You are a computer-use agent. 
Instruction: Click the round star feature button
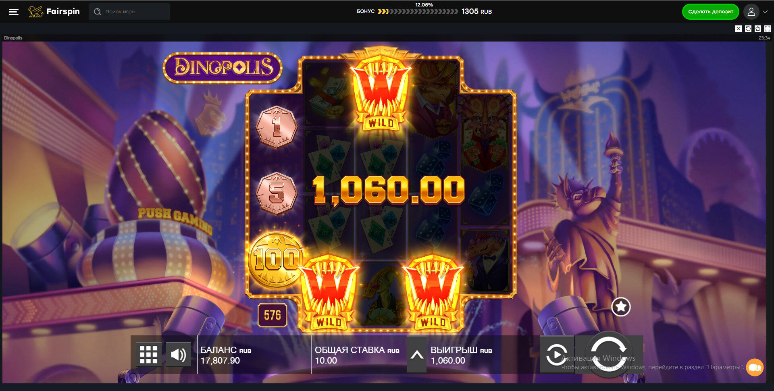point(621,307)
